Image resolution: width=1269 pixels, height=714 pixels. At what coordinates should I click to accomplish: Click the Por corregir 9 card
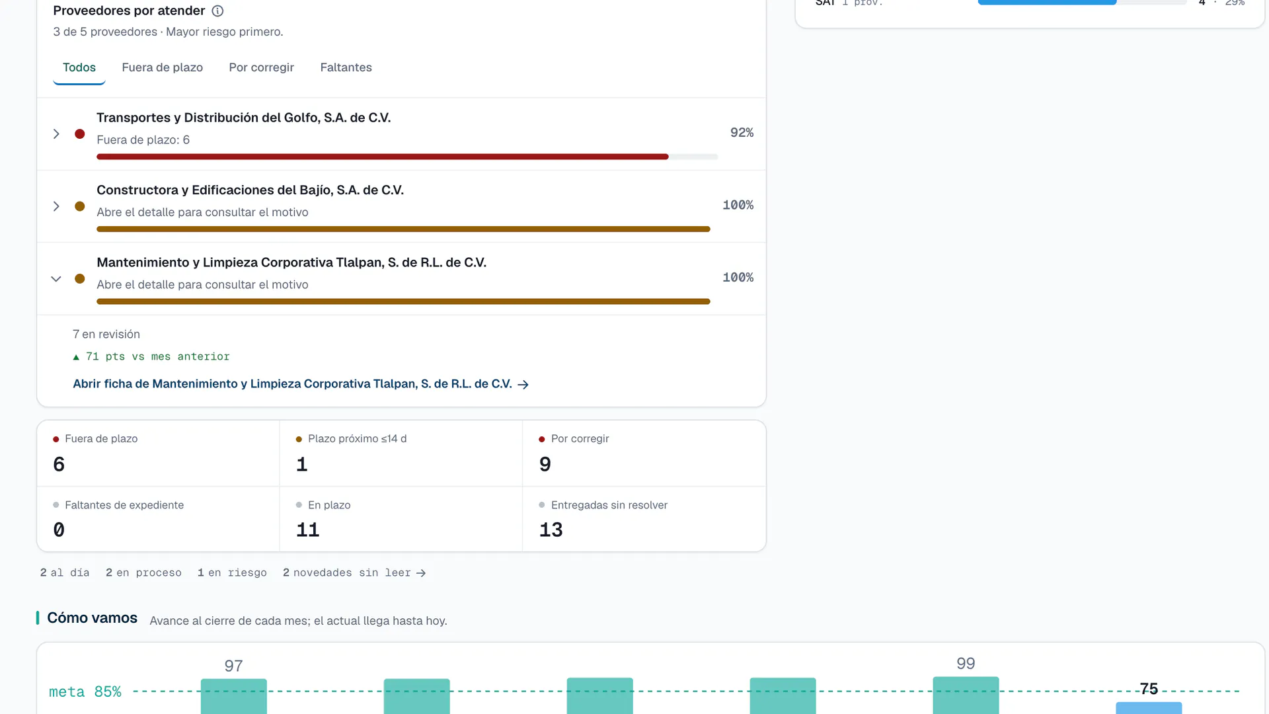pyautogui.click(x=644, y=454)
